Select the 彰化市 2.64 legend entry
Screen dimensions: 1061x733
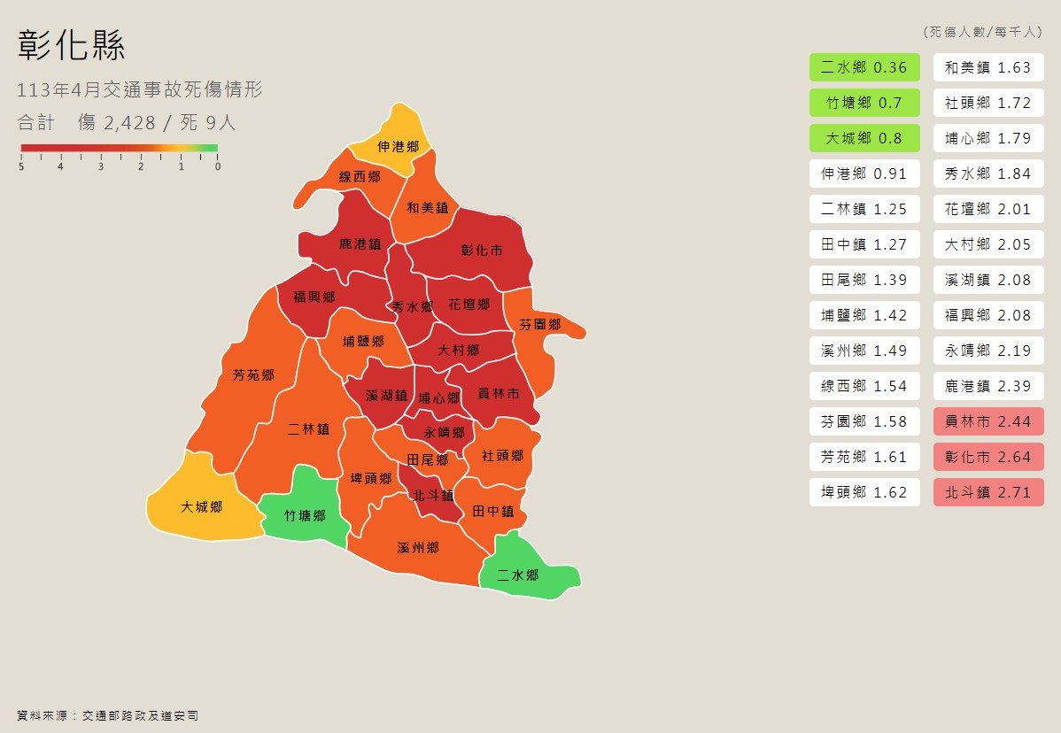pyautogui.click(x=987, y=457)
